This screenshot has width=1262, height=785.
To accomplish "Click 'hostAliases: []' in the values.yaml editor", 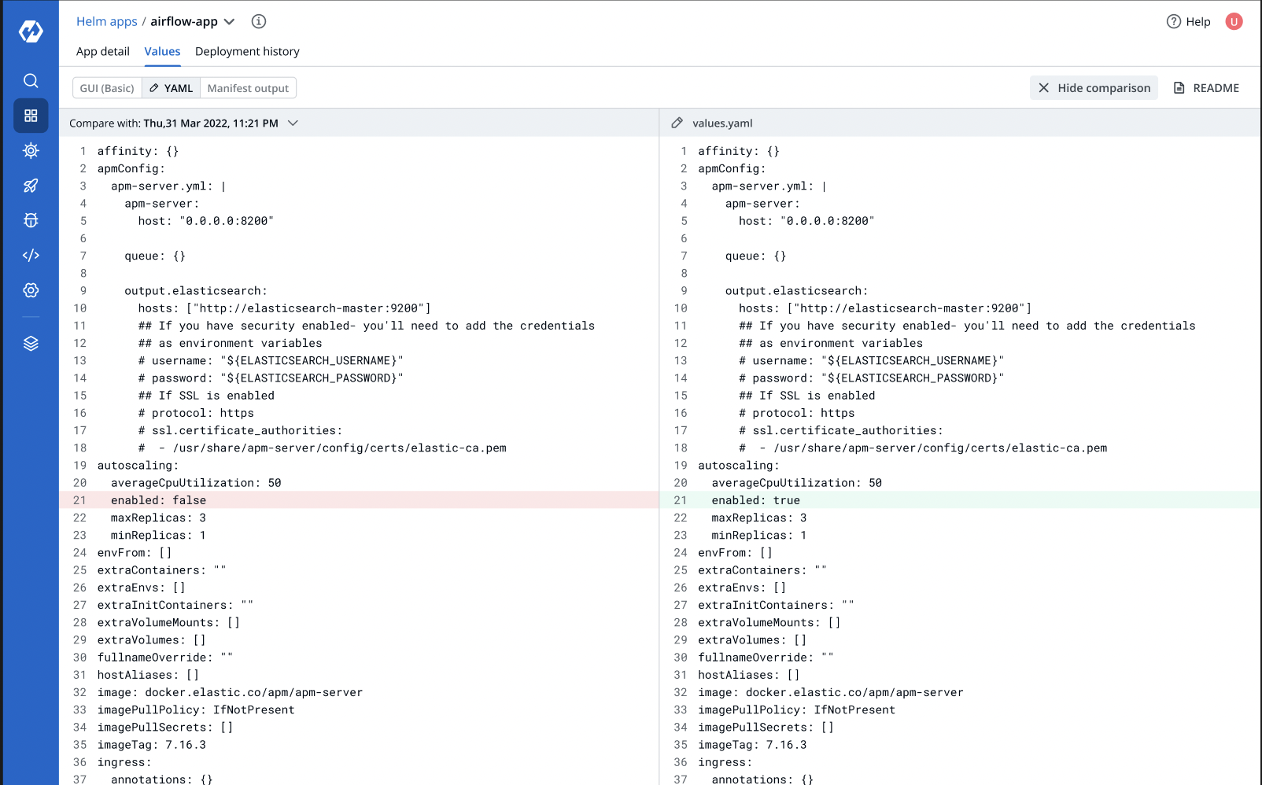I will [749, 675].
